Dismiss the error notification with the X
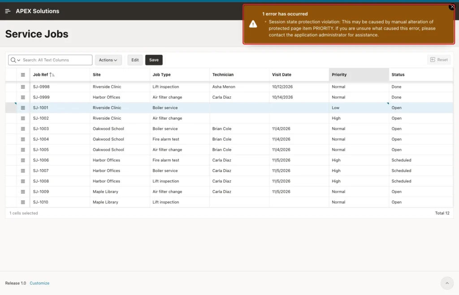The width and height of the screenshot is (459, 295). pos(452,7)
